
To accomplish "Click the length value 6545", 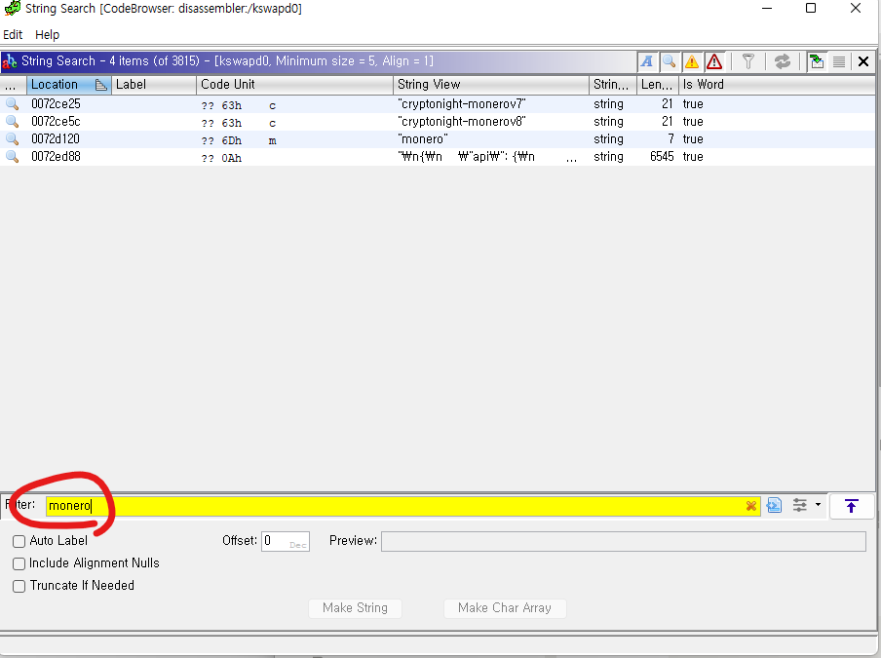I will pos(662,156).
